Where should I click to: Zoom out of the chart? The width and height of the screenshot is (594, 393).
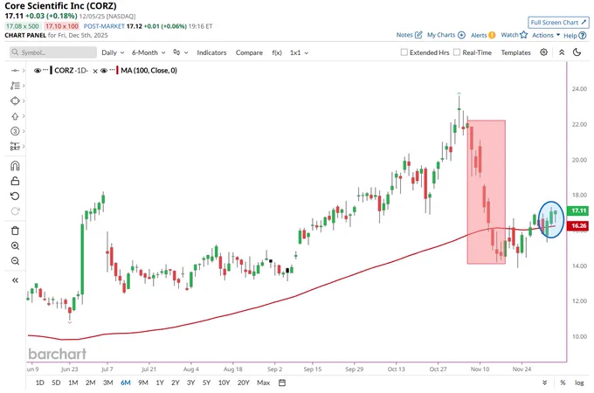tap(15, 261)
